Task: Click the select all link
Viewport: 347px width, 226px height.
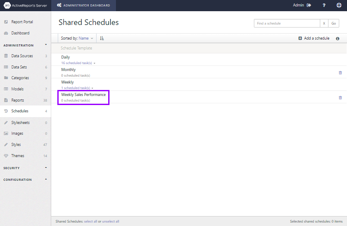Action: pyautogui.click(x=91, y=221)
